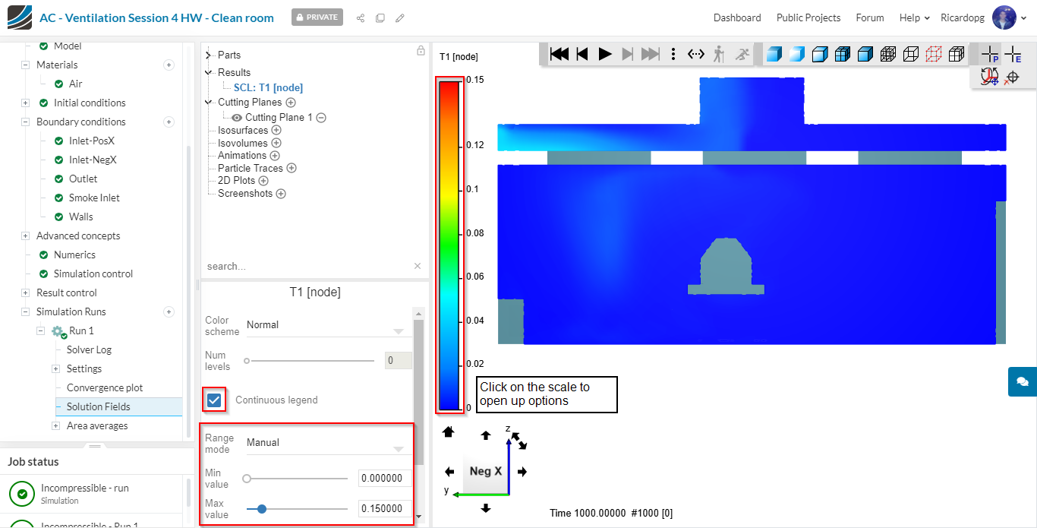The image size is (1037, 528).
Task: Click the SimScale logo
Action: pos(19,17)
